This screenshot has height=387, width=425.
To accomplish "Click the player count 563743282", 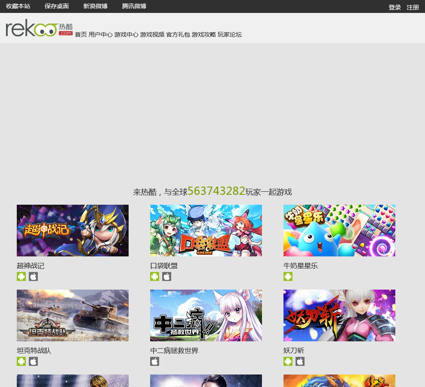I will 216,191.
